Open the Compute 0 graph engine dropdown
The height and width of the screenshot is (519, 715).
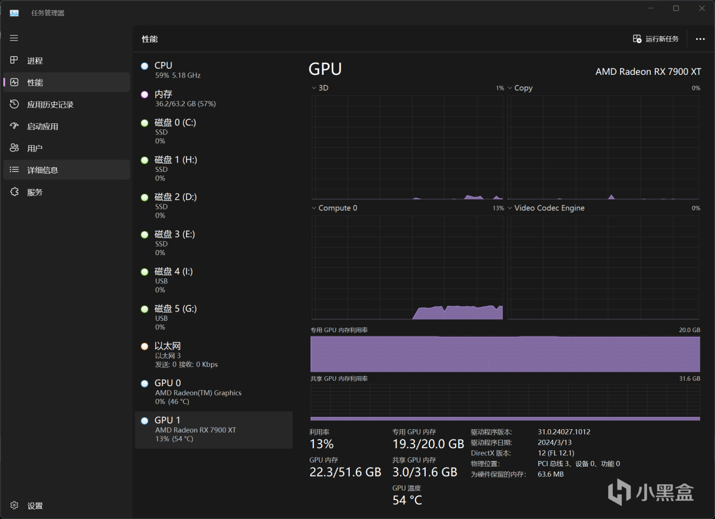point(314,208)
